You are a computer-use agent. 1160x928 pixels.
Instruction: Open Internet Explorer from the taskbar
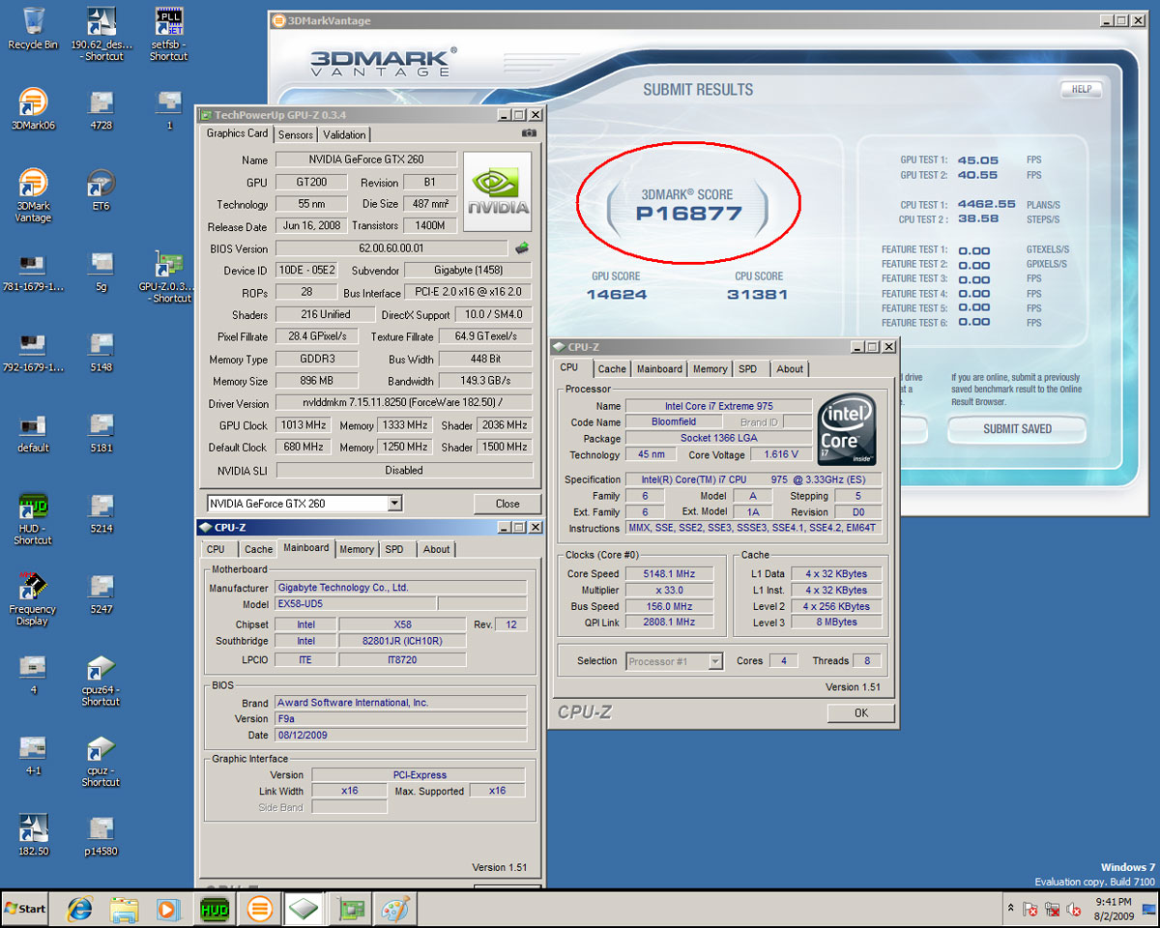pyautogui.click(x=78, y=909)
